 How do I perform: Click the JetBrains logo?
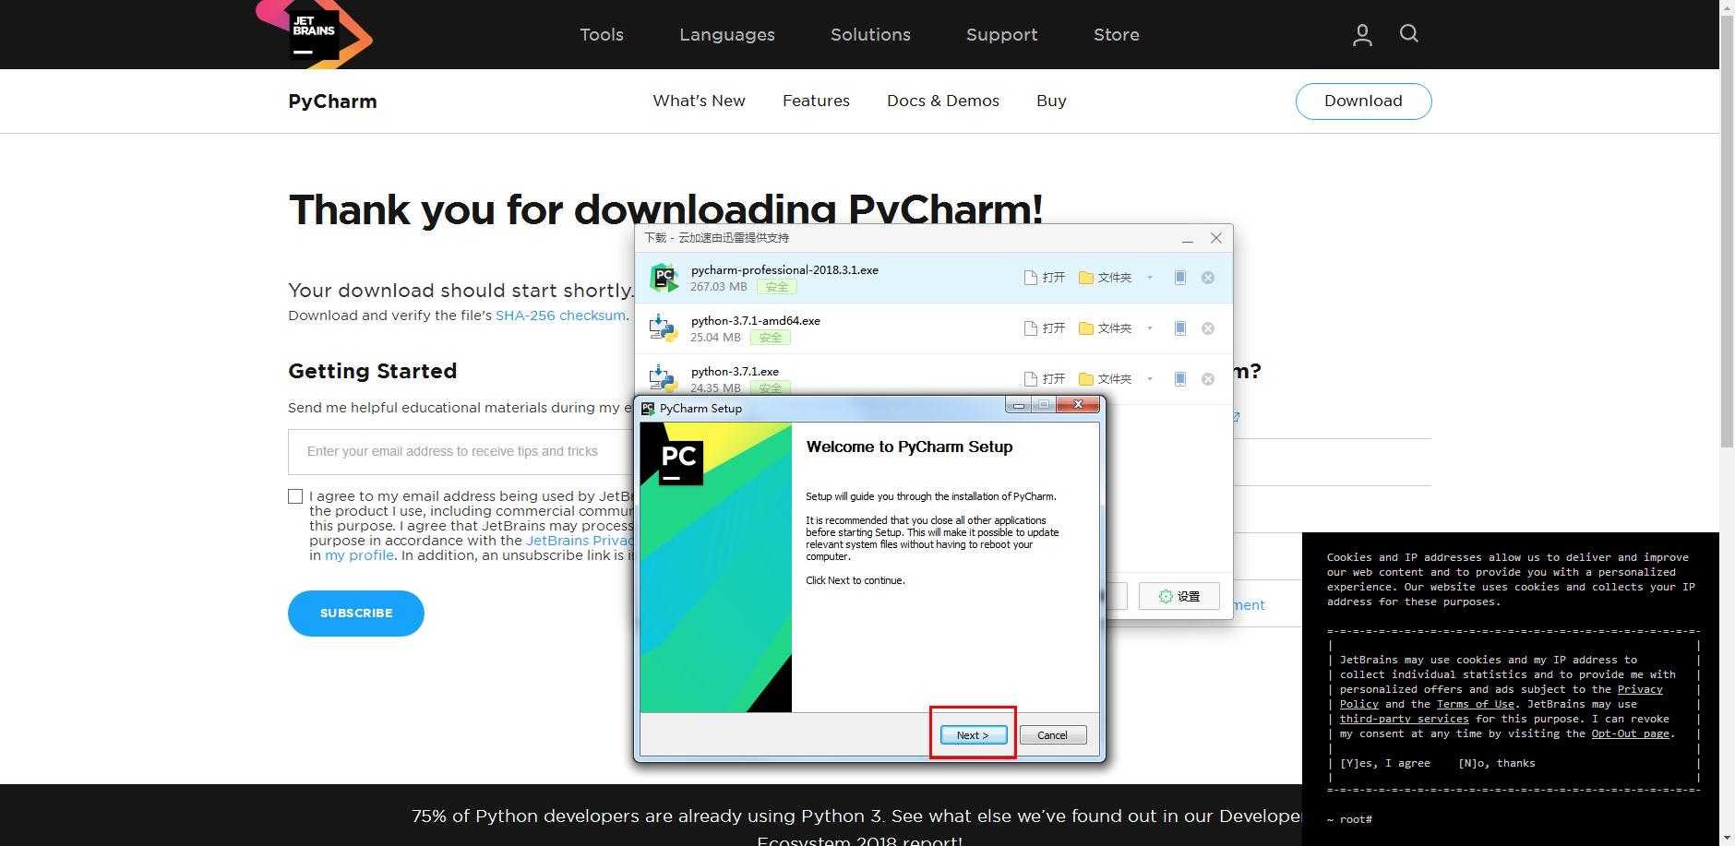pyautogui.click(x=314, y=34)
